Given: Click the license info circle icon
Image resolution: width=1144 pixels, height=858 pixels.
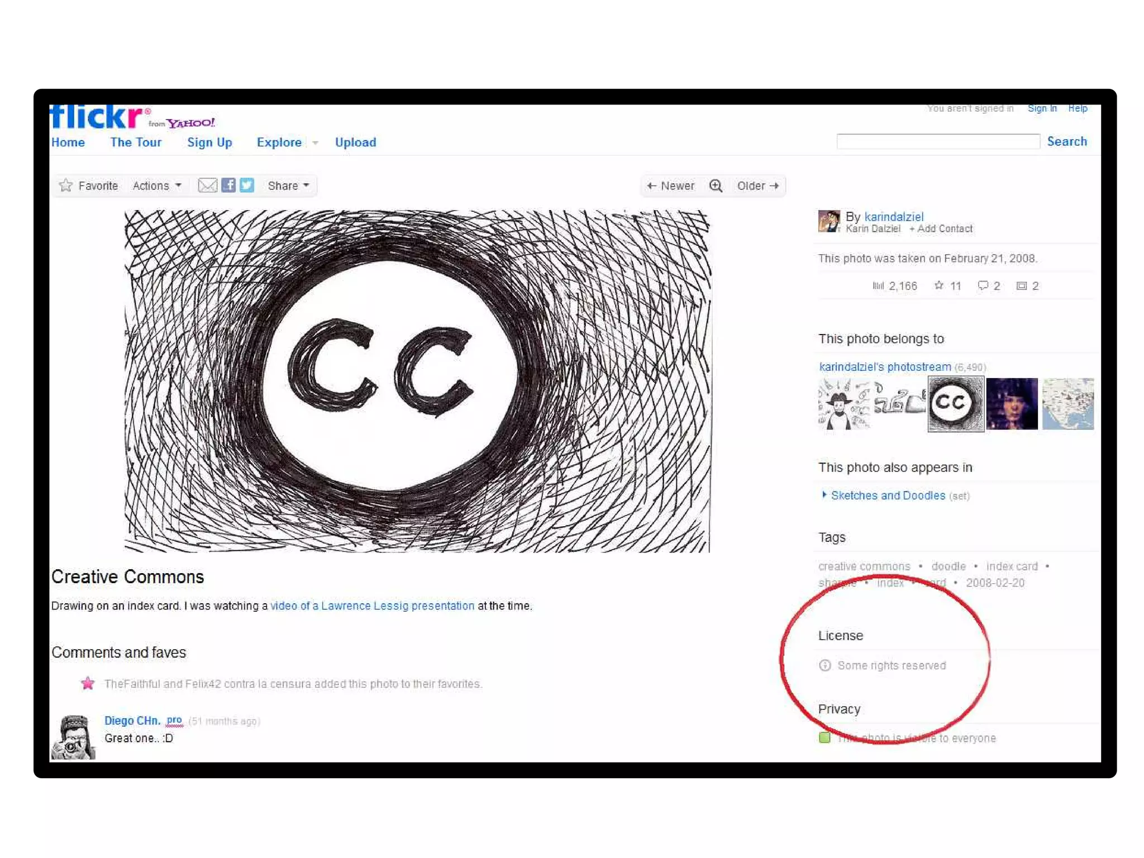Looking at the screenshot, I should coord(824,665).
